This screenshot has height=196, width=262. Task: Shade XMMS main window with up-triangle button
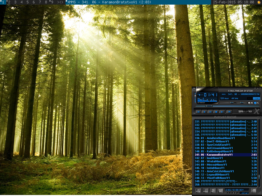coord(258,89)
